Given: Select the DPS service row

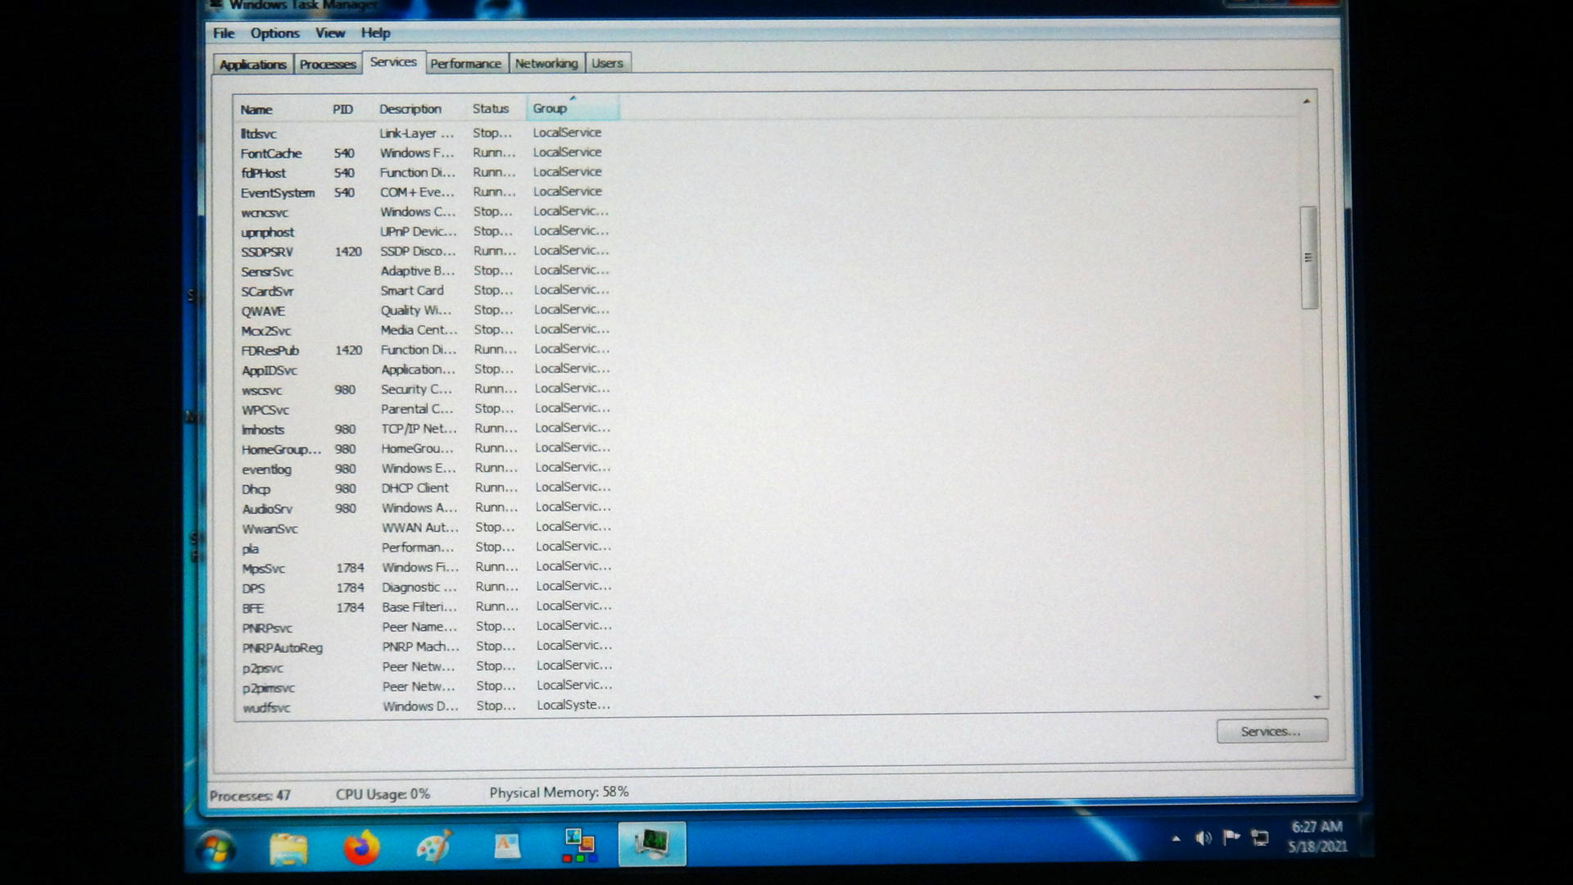Looking at the screenshot, I should coord(426,588).
